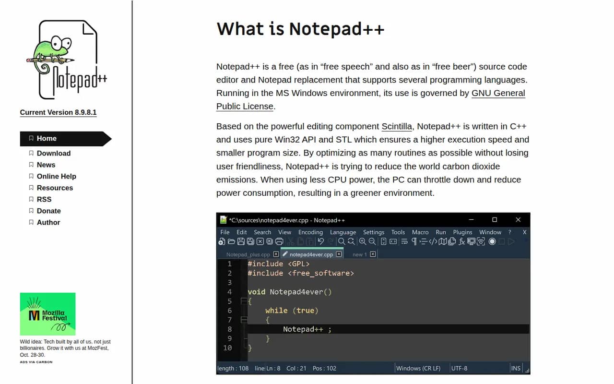Close the Notepad_plus.cpp tab with its X
The height and width of the screenshot is (384, 614).
click(x=276, y=254)
